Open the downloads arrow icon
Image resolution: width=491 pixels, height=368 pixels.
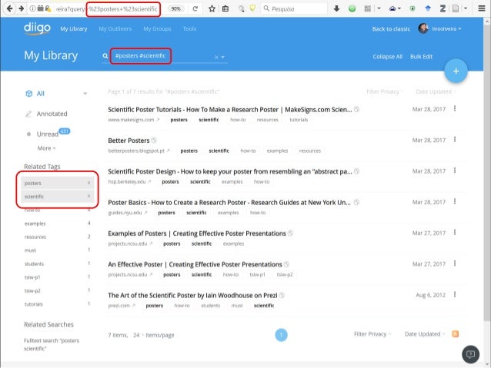pyautogui.click(x=336, y=8)
